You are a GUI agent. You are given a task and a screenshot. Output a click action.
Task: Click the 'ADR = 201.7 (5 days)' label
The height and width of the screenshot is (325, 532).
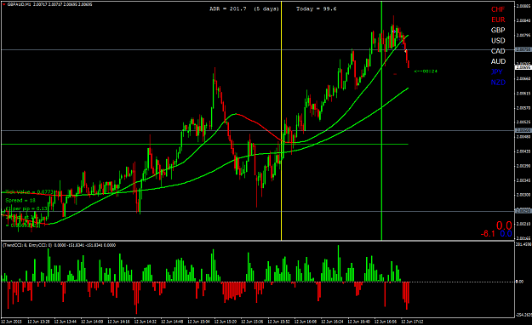(244, 9)
